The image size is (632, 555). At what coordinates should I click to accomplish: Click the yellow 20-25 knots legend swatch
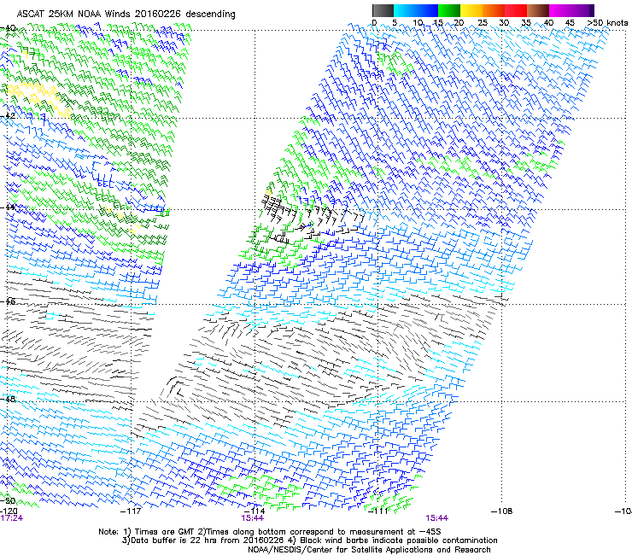point(471,10)
